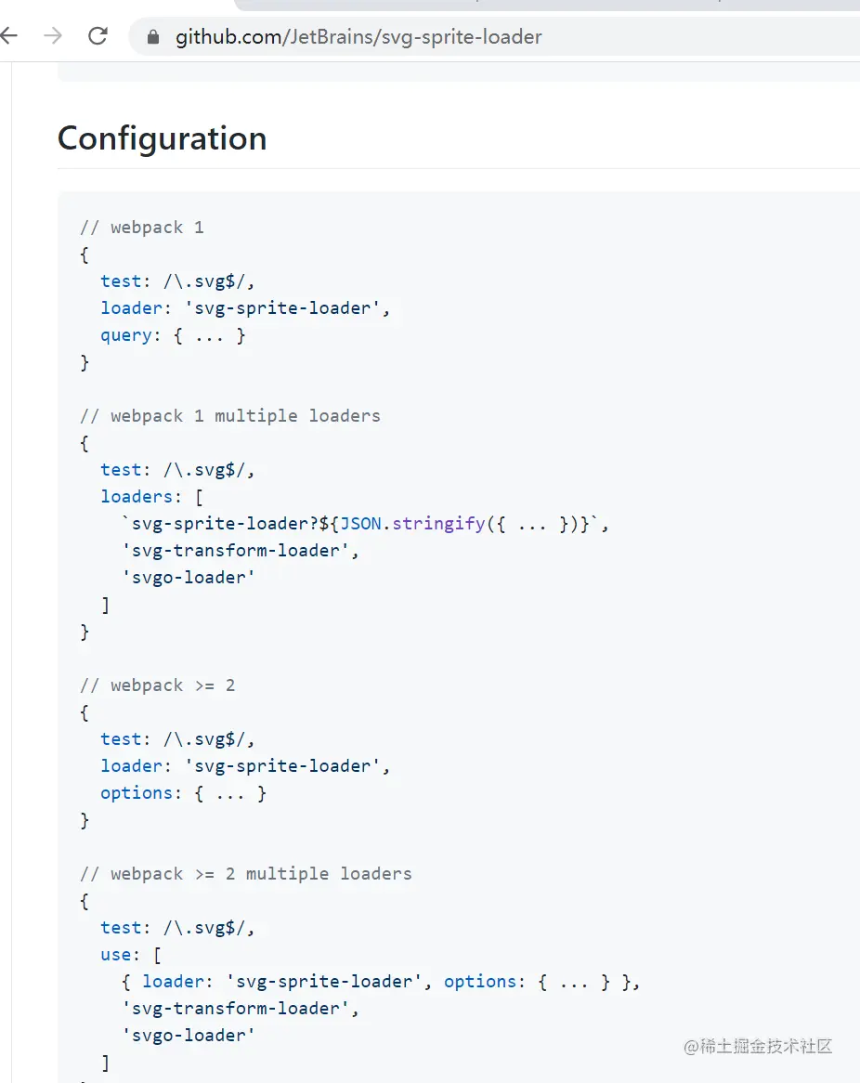Click the '// webpack >= 2' comment line
Viewport: 860px width, 1083px height.
click(158, 685)
